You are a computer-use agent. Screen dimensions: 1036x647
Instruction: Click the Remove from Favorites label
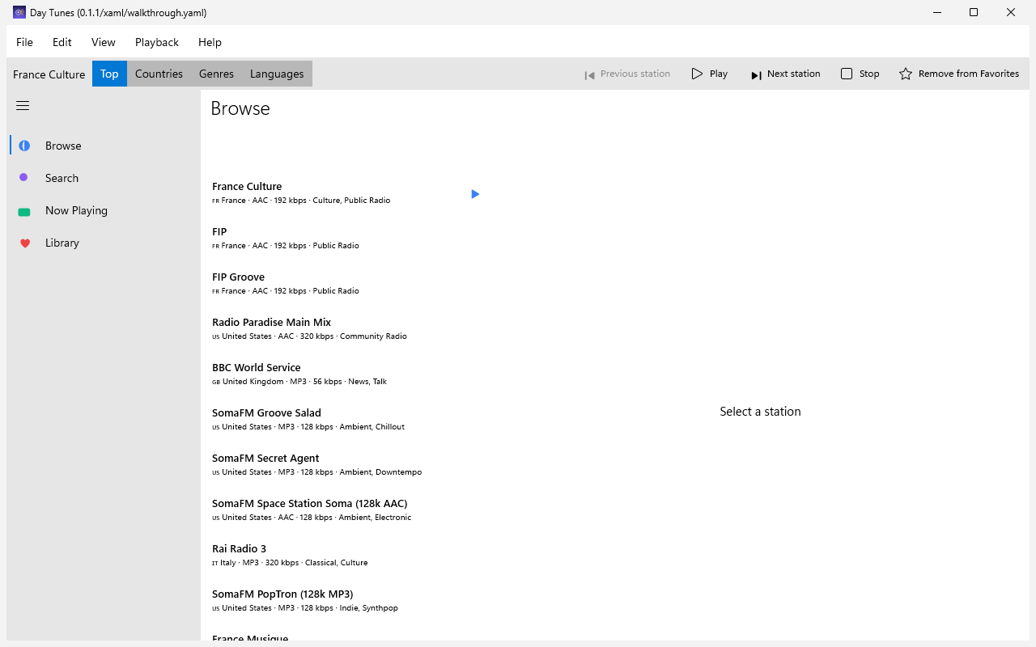click(969, 74)
